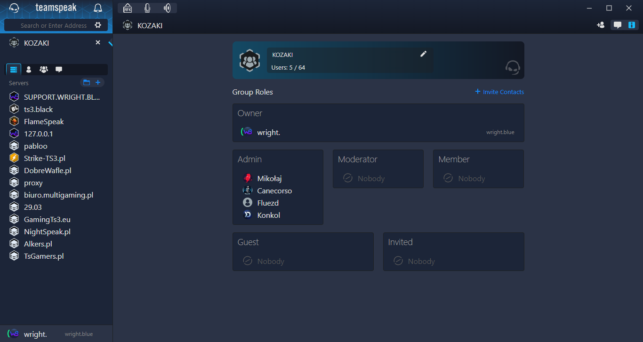
Task: Switch to the contacts tab
Action: (29, 70)
